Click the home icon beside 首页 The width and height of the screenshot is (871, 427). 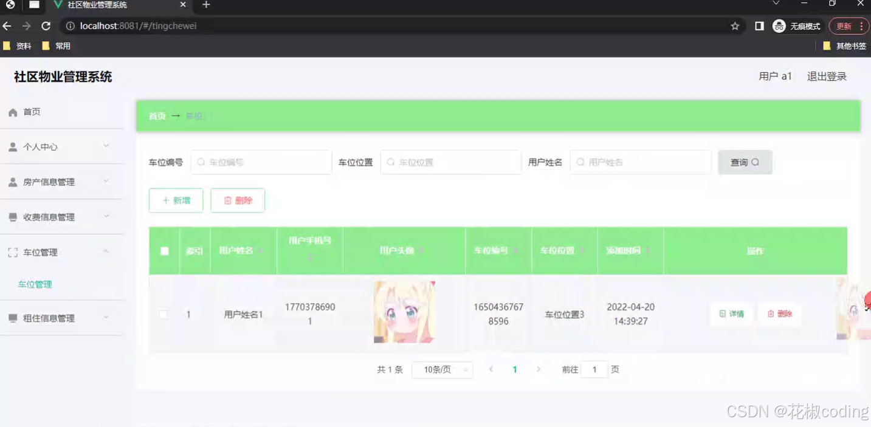coord(13,111)
